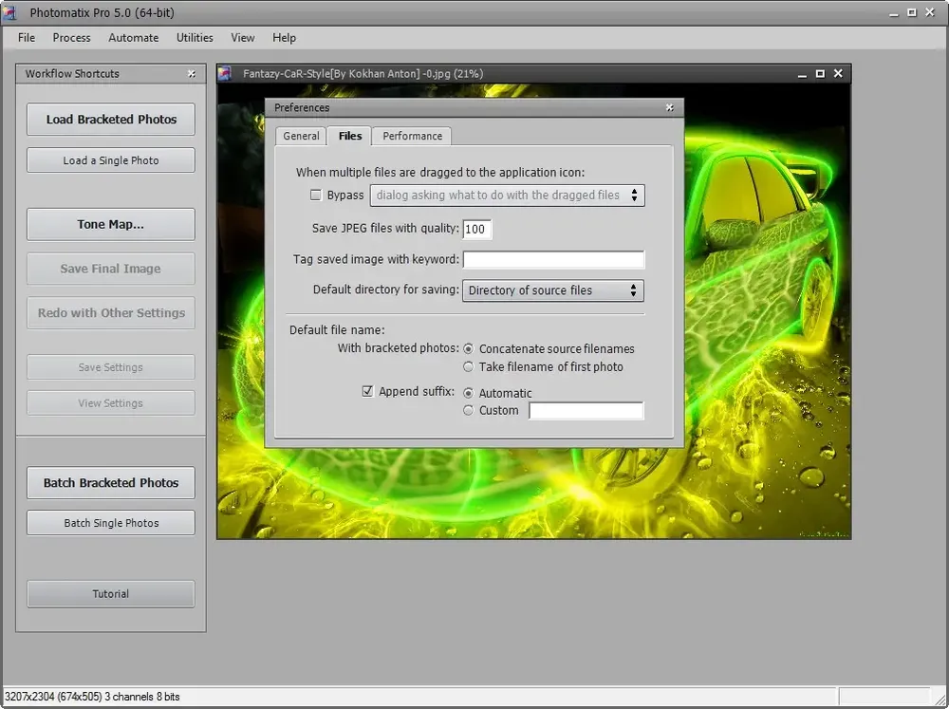Enable the Bypass checkbox

pos(315,195)
